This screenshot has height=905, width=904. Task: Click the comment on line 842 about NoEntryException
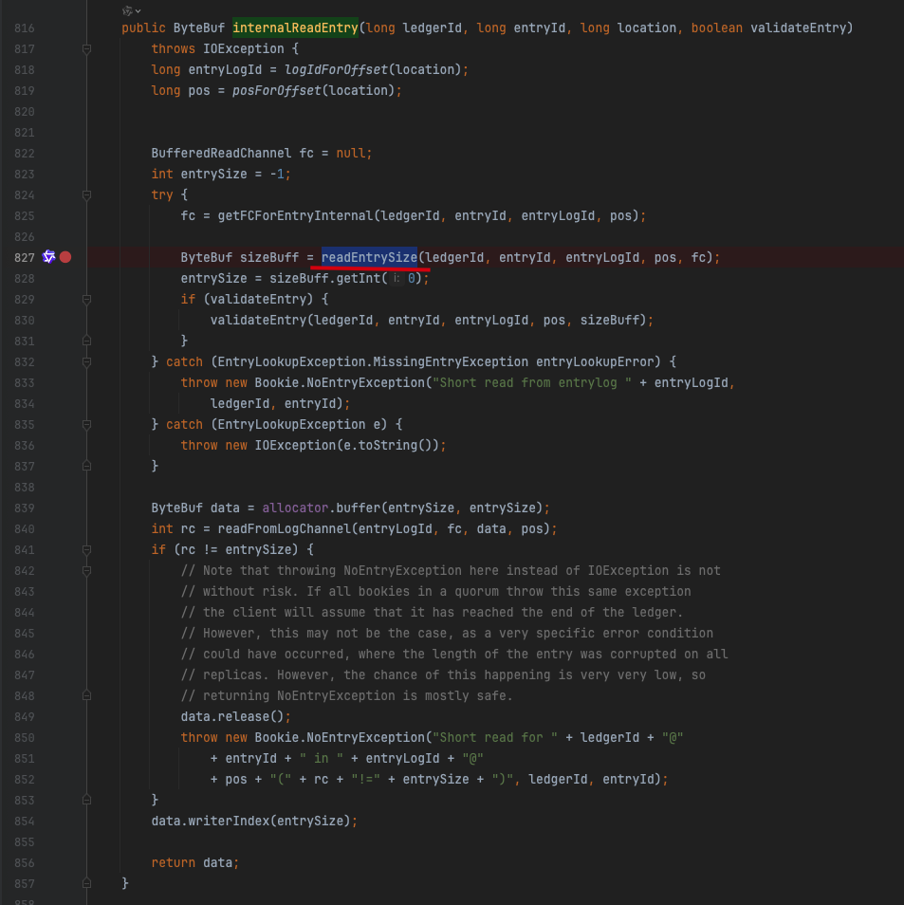click(451, 571)
